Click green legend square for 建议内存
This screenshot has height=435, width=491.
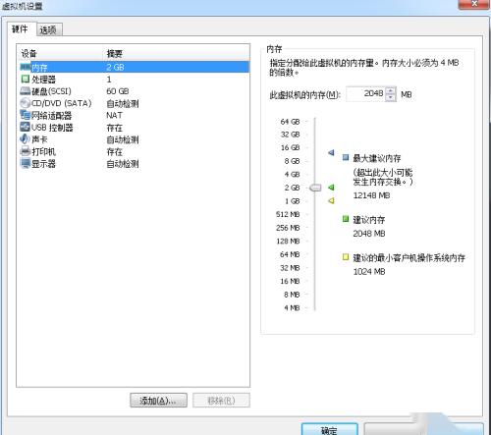click(346, 219)
